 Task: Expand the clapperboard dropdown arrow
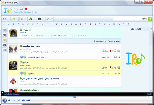(x=43, y=19)
